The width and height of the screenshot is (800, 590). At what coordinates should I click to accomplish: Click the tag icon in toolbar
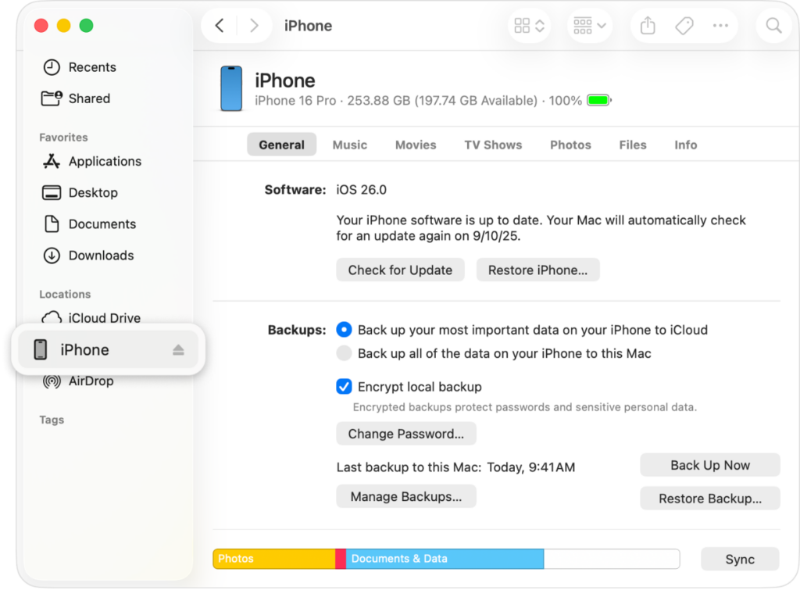pos(684,26)
